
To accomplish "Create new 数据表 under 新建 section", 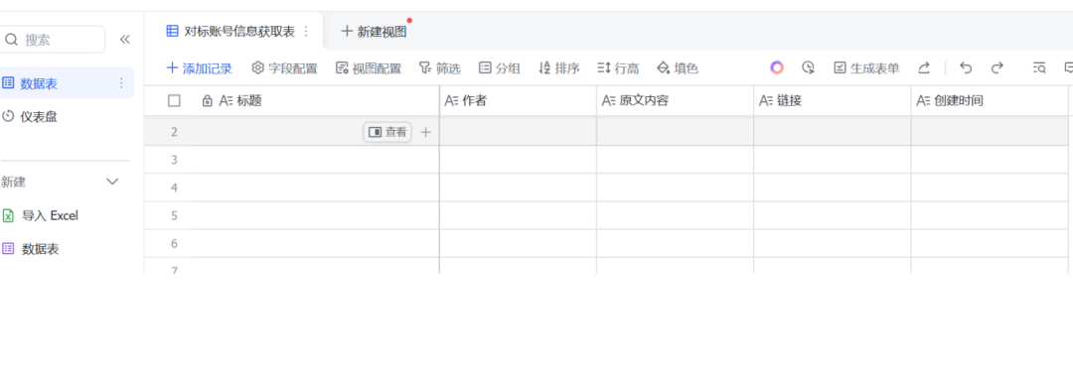I will 31,249.
